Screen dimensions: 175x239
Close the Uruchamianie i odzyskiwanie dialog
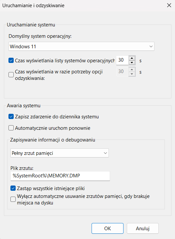coord(169,5)
